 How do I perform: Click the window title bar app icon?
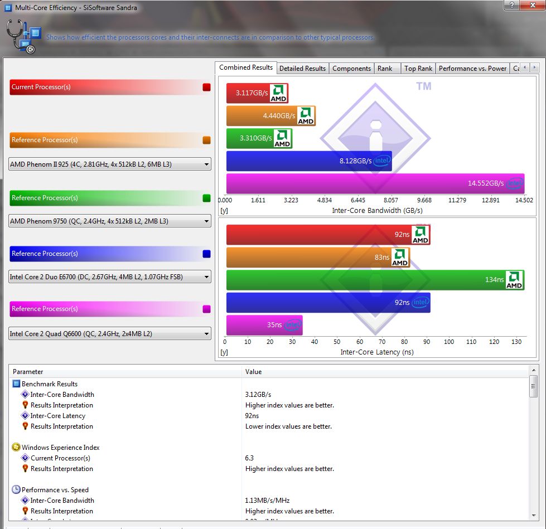click(8, 8)
